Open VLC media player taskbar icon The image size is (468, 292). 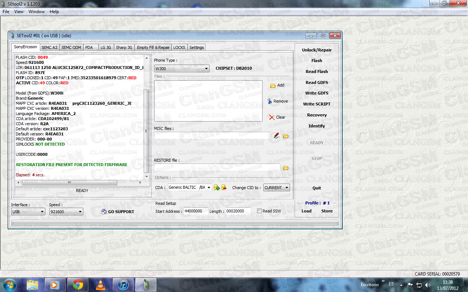(100, 285)
